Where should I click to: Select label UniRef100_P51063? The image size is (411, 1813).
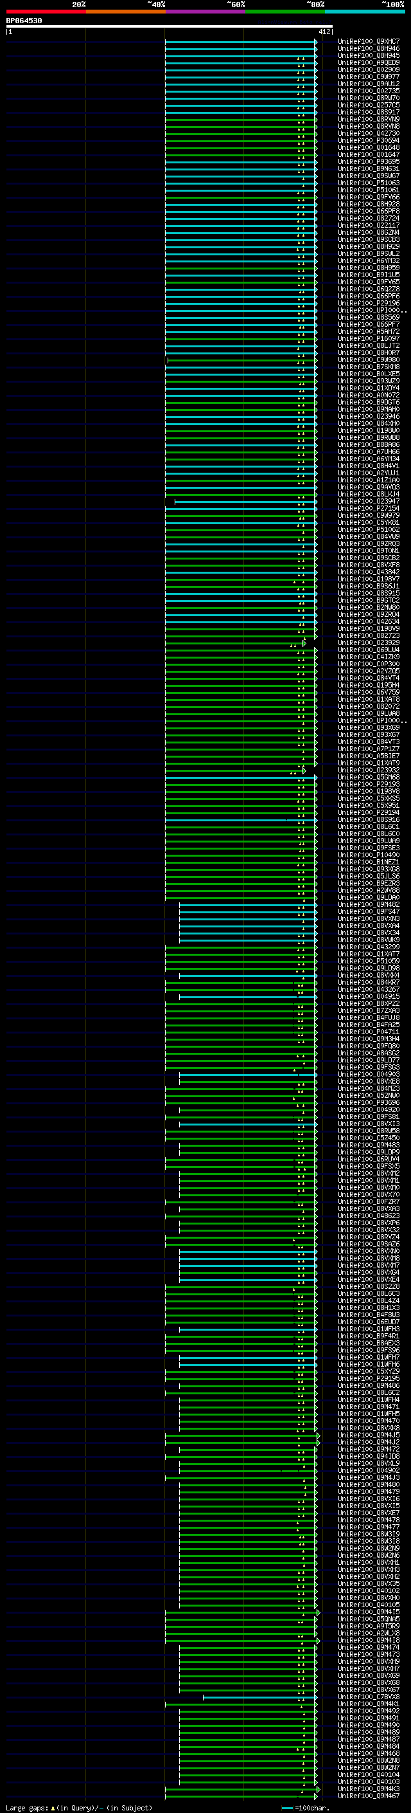pos(368,183)
